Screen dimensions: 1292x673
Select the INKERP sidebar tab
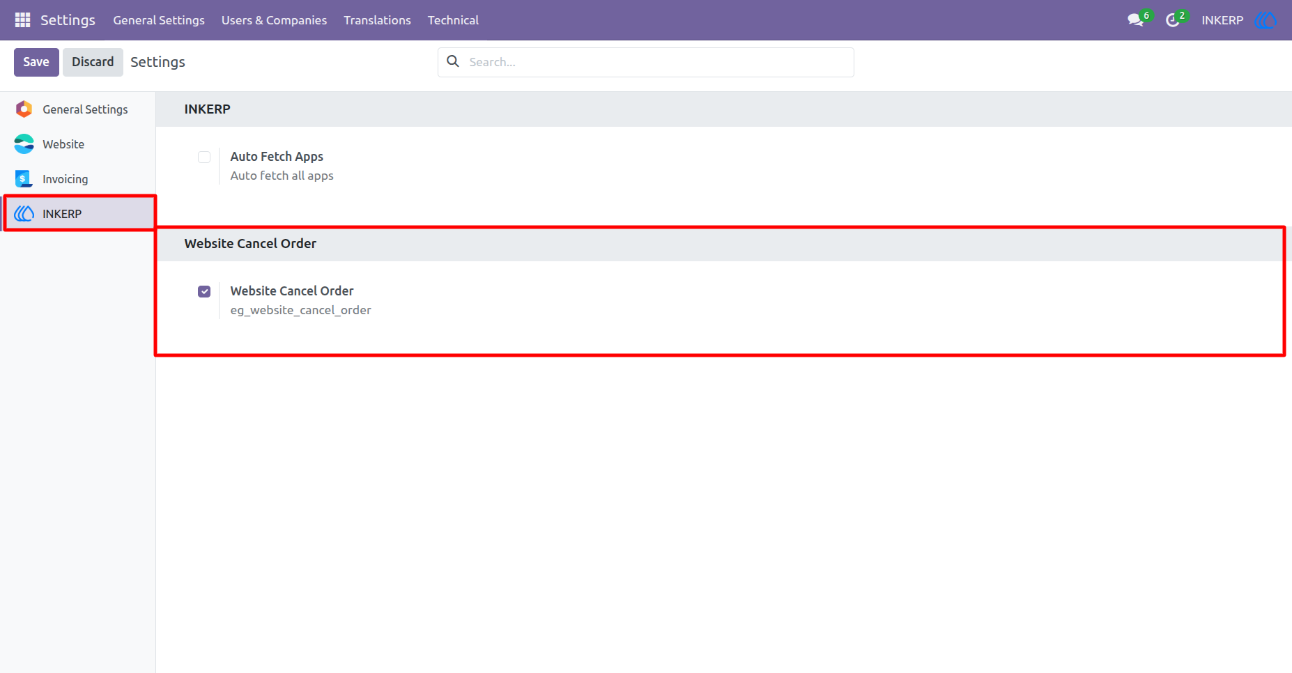(x=78, y=214)
